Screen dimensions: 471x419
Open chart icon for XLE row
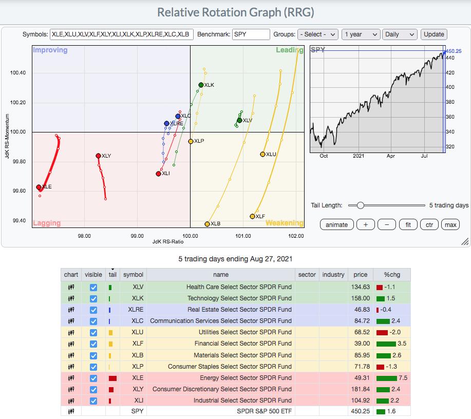(x=71, y=378)
